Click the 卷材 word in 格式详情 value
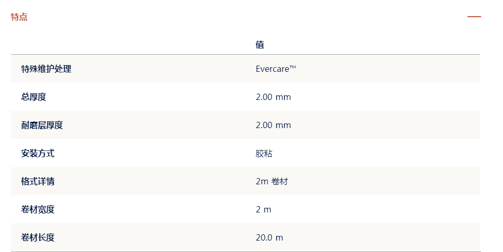503x252 pixels. (x=279, y=181)
